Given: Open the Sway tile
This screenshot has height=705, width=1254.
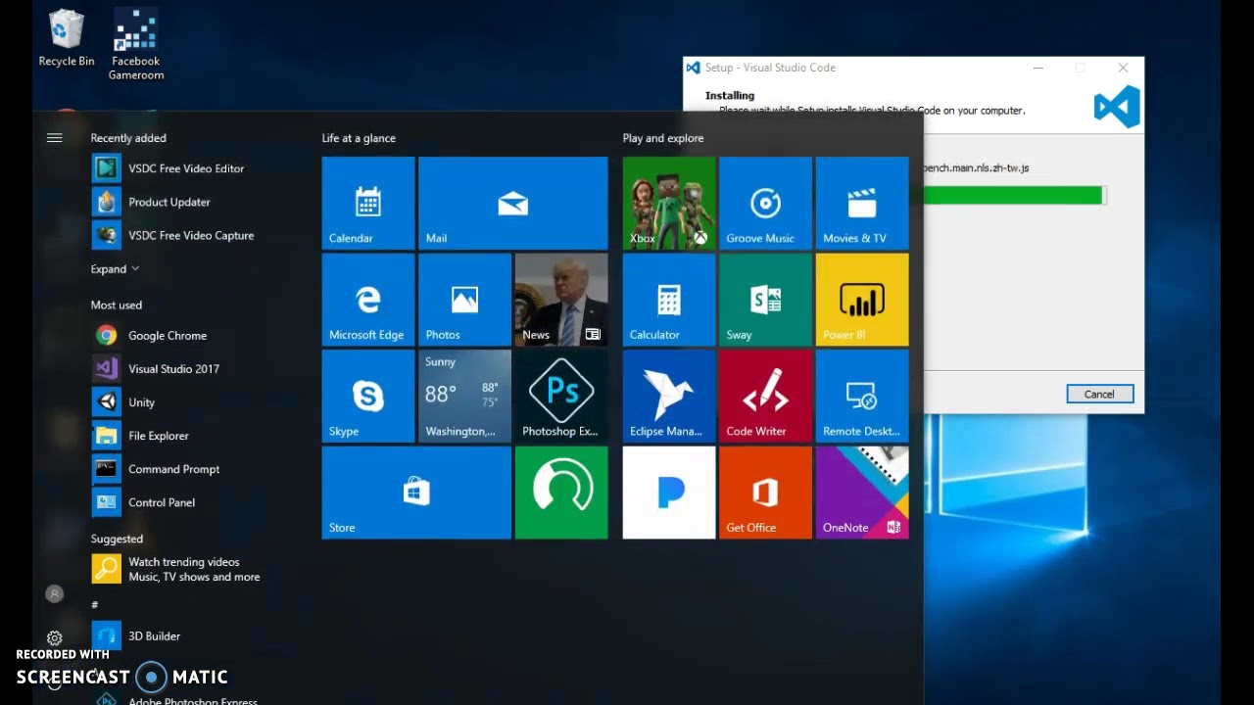Looking at the screenshot, I should point(765,300).
